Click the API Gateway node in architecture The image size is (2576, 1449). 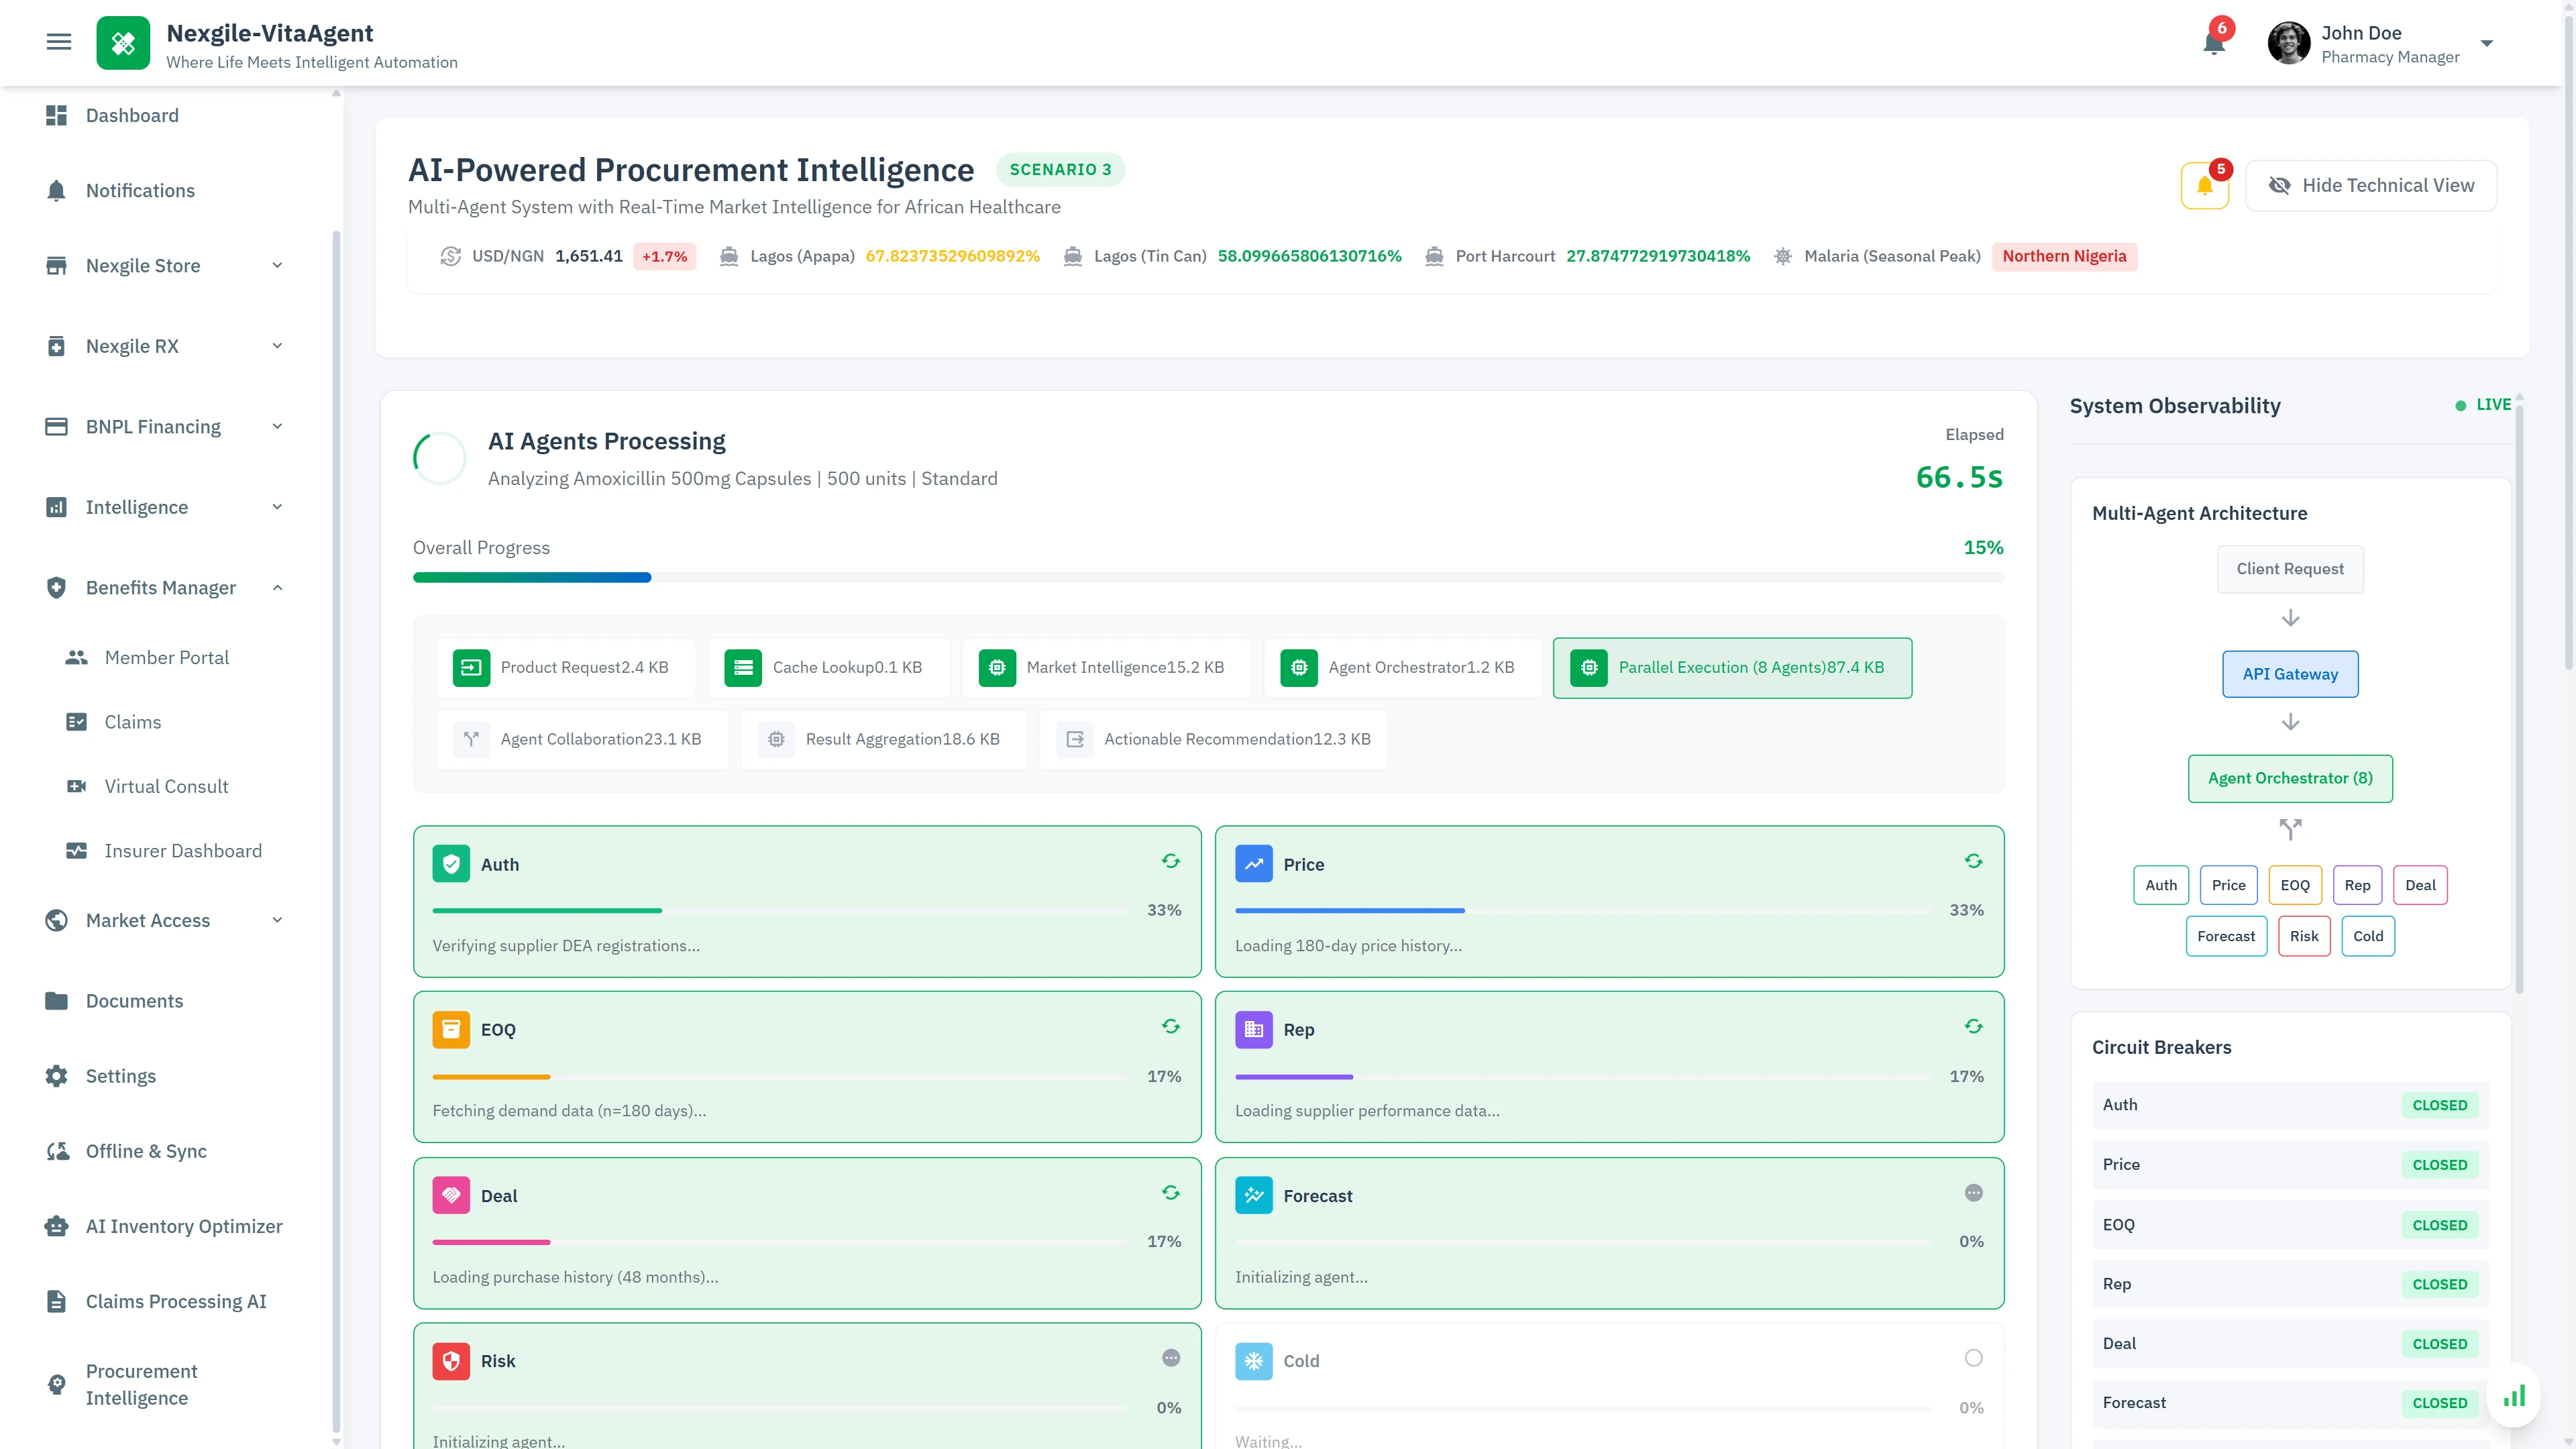coord(2290,673)
